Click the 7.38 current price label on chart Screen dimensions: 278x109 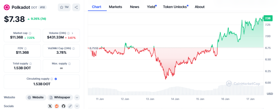[x=268, y=18]
